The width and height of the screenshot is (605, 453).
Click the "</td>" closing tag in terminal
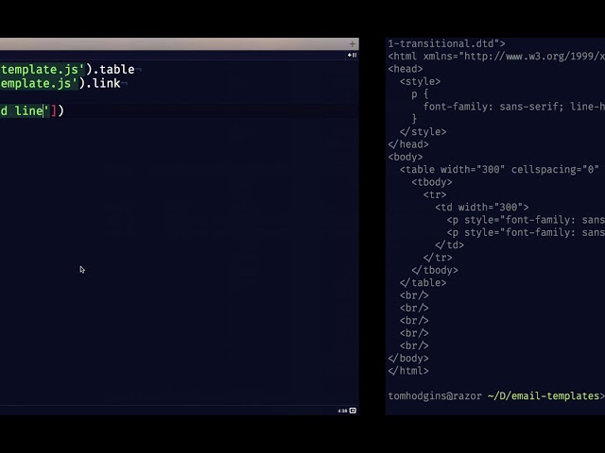[x=450, y=245]
